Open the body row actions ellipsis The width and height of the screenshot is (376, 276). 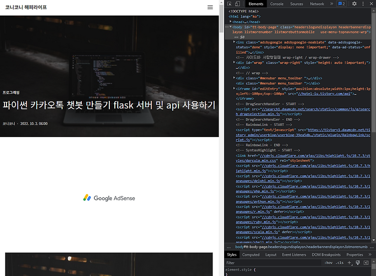(227, 27)
